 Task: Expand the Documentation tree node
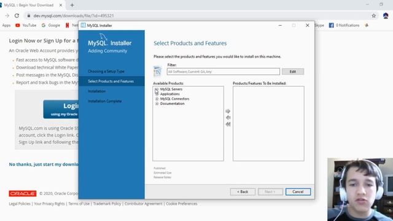click(157, 104)
